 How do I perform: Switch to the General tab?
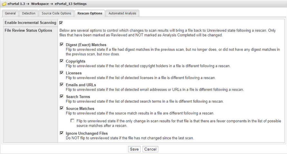10,13
